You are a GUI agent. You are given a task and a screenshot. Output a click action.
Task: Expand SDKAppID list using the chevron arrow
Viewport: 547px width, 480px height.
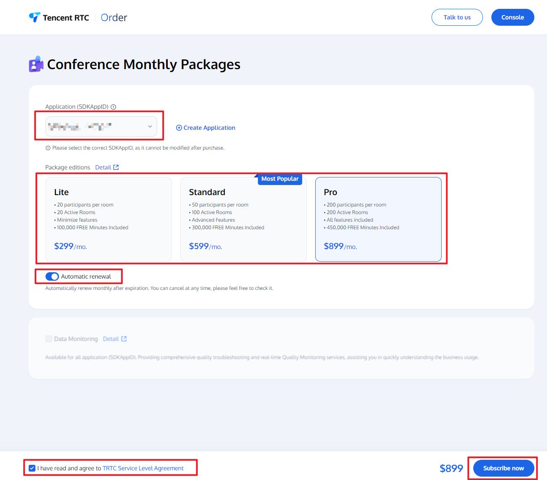pyautogui.click(x=150, y=126)
